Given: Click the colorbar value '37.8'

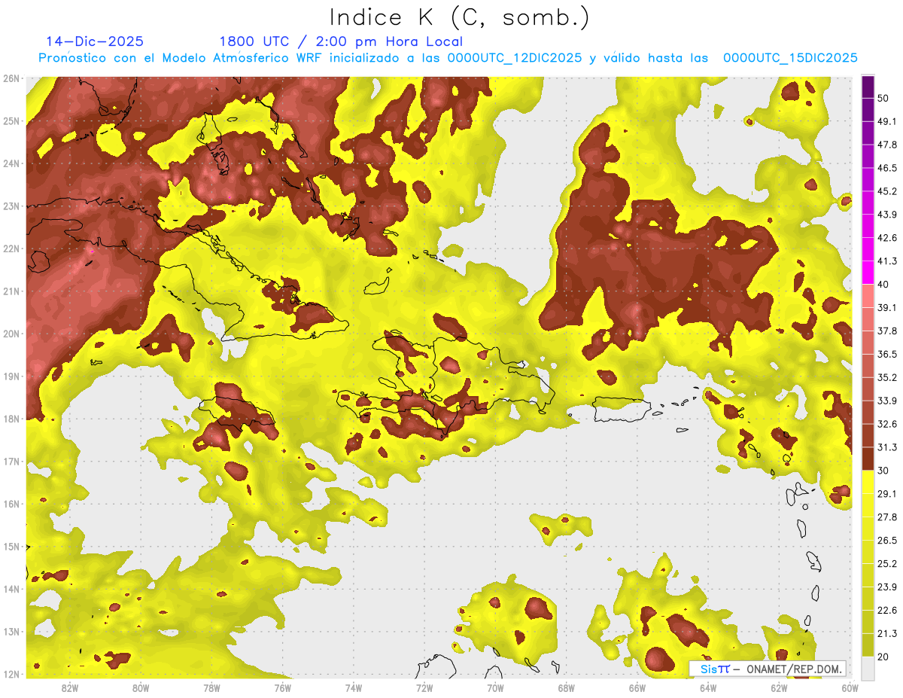Looking at the screenshot, I should 887,331.
